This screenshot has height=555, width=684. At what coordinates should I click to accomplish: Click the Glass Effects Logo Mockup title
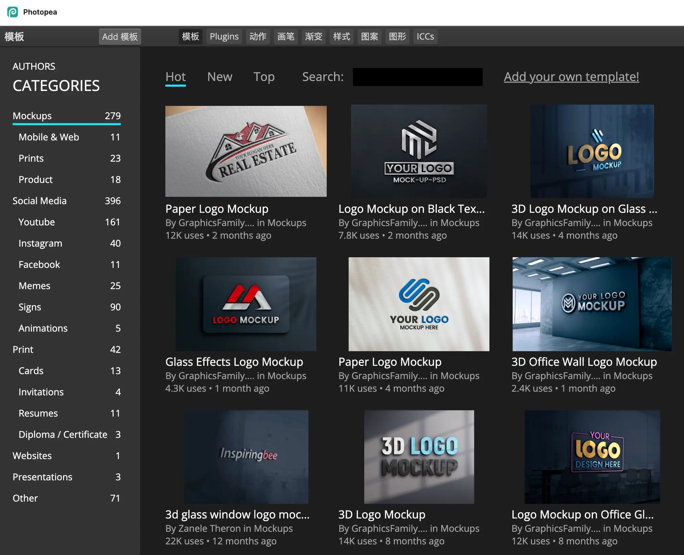234,362
